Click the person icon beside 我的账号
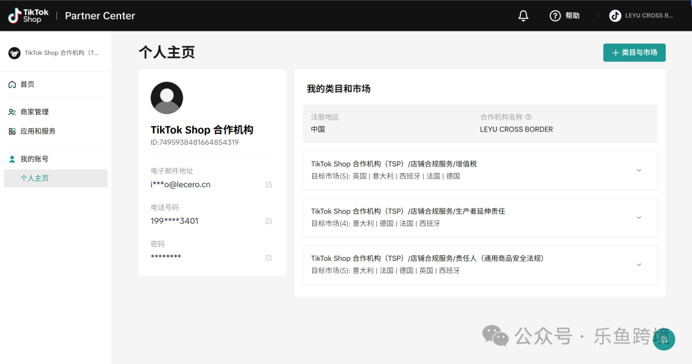The width and height of the screenshot is (692, 364). tap(12, 159)
